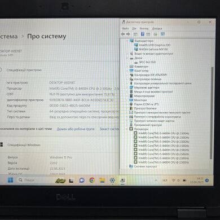The image size is (220, 220).
Task: Open the Захист системи link in Settings
Action: coord(109,129)
